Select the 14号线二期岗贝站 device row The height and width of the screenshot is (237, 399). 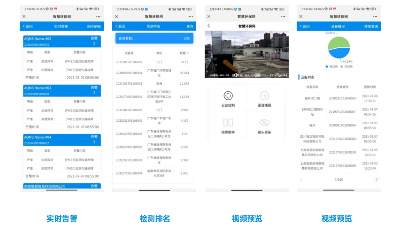pos(339,112)
